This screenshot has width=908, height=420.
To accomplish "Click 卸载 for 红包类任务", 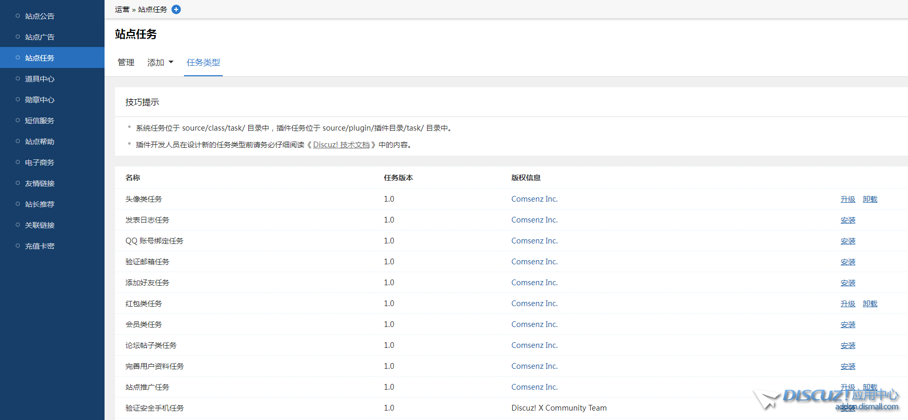I will tap(870, 304).
